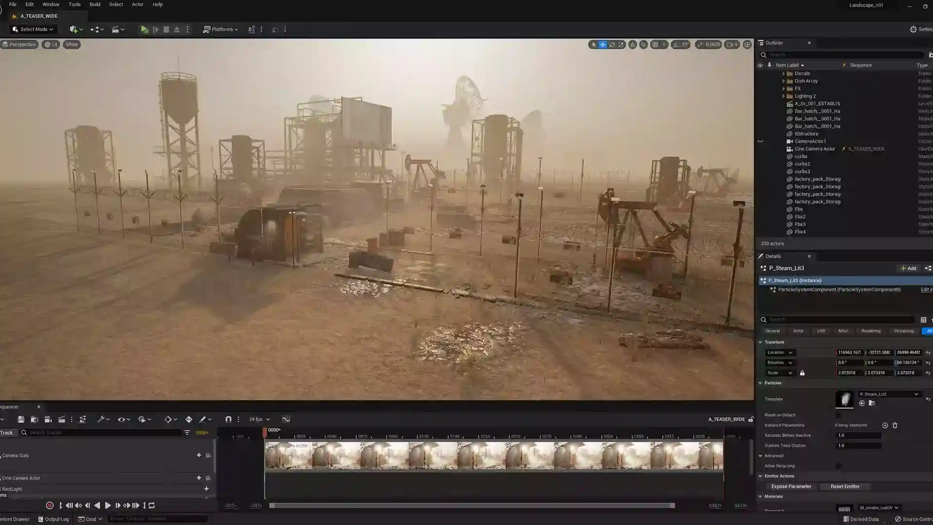Adjust the 0.0625 camera speed control
The width and height of the screenshot is (933, 525).
(x=708, y=44)
